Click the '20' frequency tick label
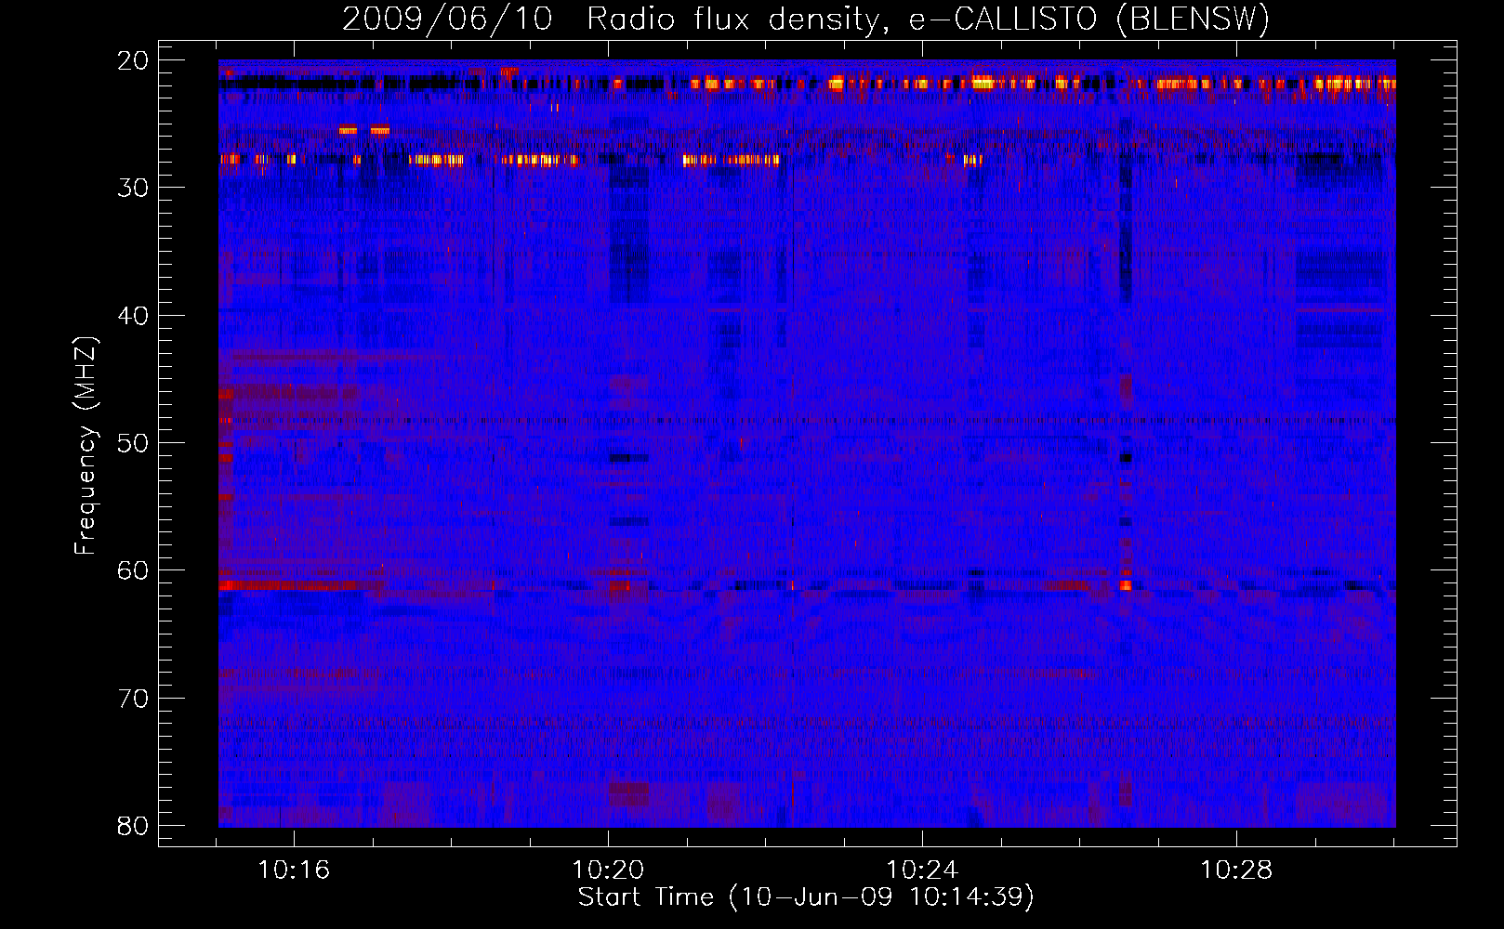 tap(134, 60)
